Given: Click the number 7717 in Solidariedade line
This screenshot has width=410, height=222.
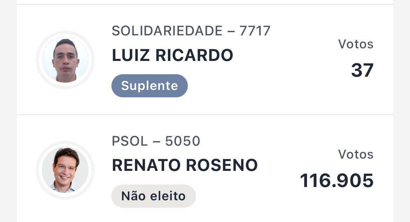Looking at the screenshot, I should pos(255,31).
